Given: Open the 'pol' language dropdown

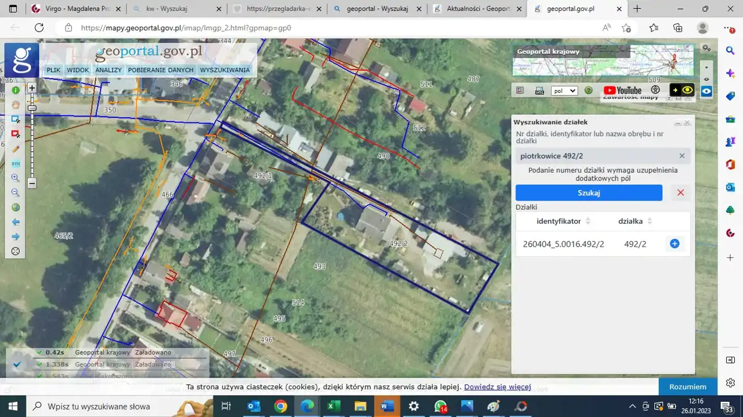Looking at the screenshot, I should (x=564, y=91).
